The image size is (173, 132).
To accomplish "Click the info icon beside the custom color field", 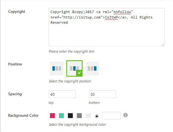I will [x=125, y=115].
